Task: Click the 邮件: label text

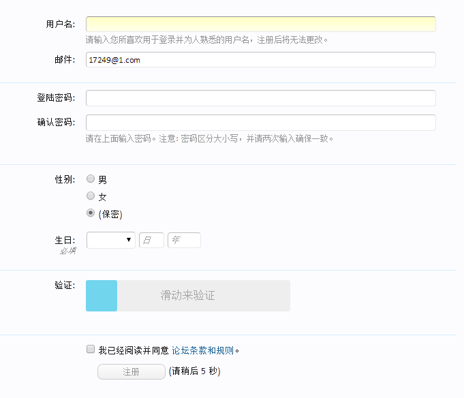Action: (65, 60)
